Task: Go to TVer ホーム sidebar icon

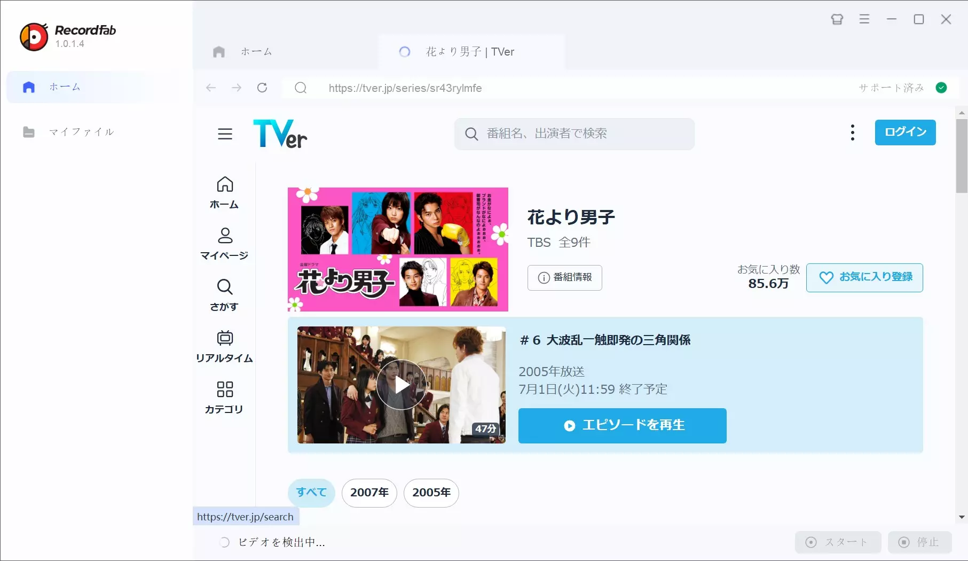Action: pos(225,192)
